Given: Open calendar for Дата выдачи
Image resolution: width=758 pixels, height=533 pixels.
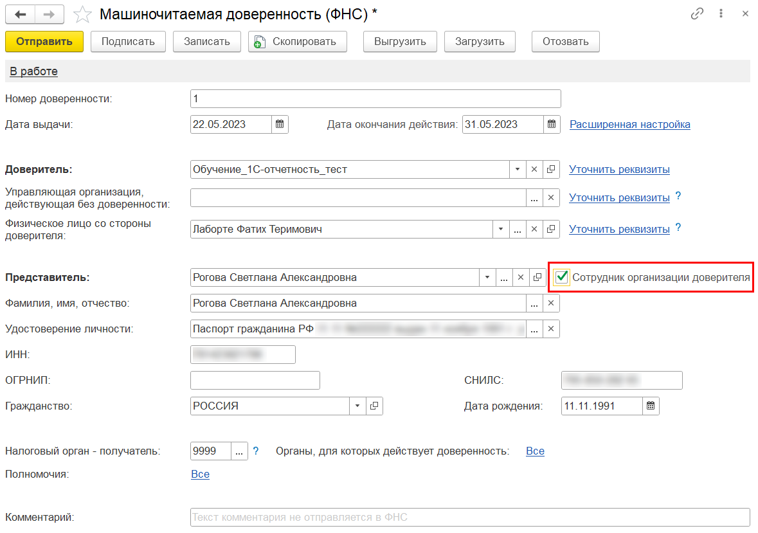Looking at the screenshot, I should pyautogui.click(x=280, y=124).
